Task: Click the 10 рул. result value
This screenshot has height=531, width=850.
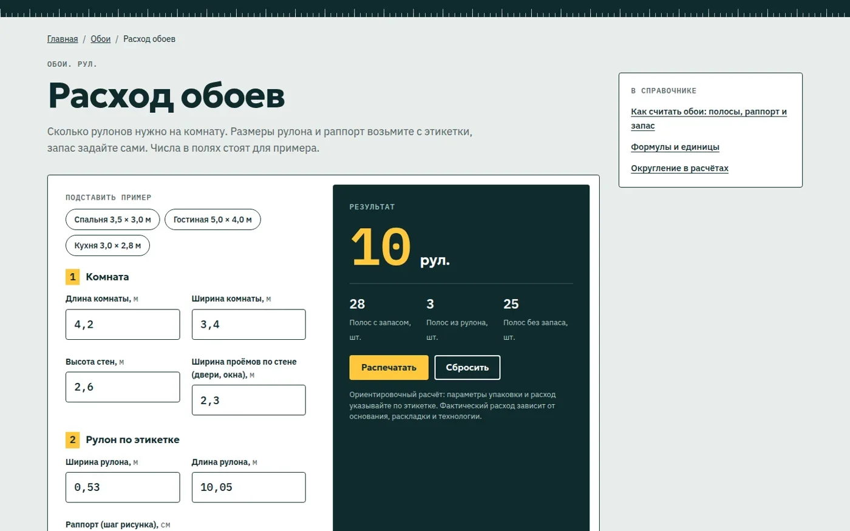Action: (400, 248)
